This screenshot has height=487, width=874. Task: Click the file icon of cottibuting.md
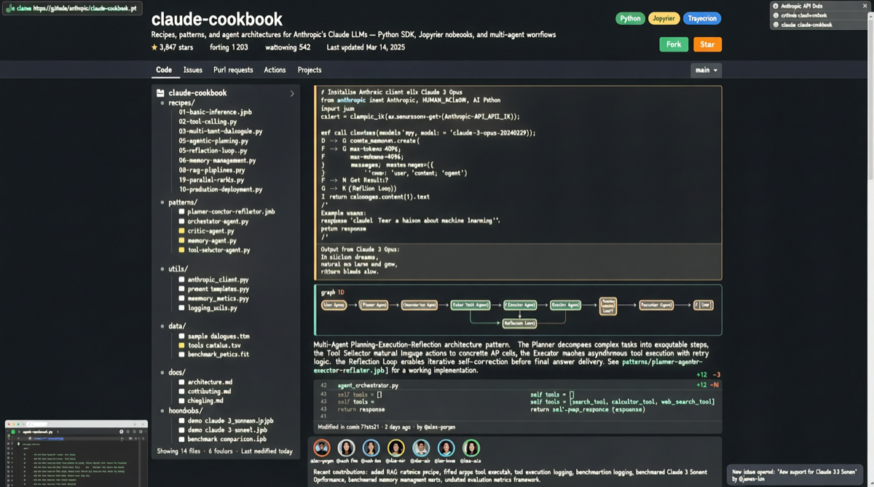(181, 392)
